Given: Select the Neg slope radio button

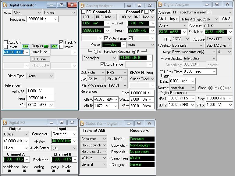Looking at the screenshot, I should coord(223,88).
